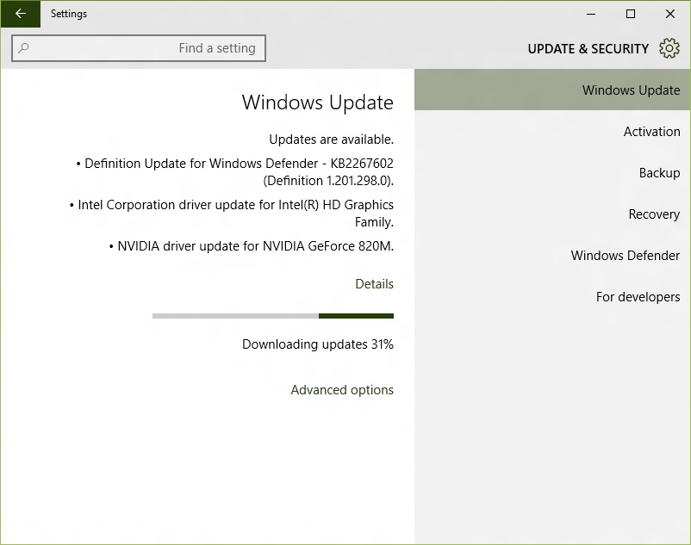
Task: Open the Backup section
Action: click(552, 172)
